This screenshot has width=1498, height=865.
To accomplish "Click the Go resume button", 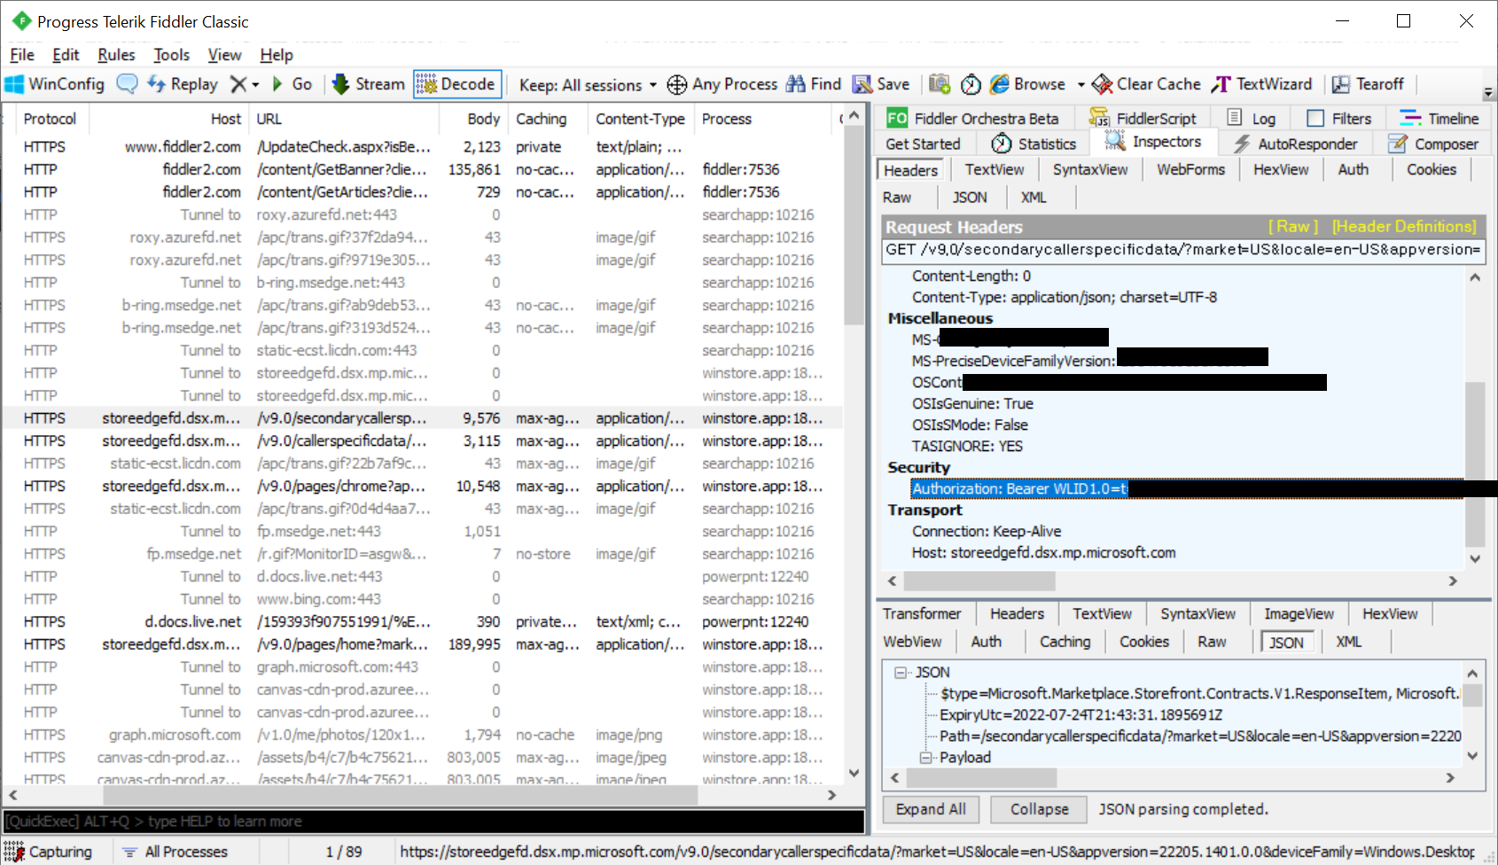I will [x=292, y=84].
